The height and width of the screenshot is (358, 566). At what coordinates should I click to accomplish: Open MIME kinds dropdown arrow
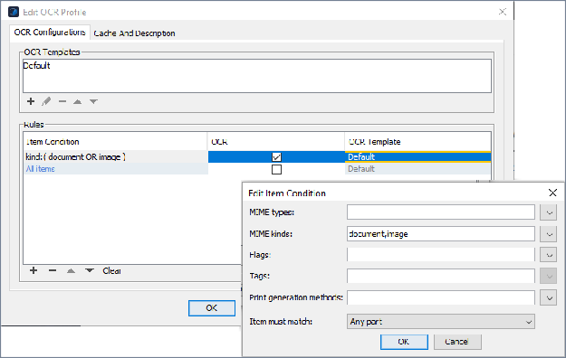(549, 234)
